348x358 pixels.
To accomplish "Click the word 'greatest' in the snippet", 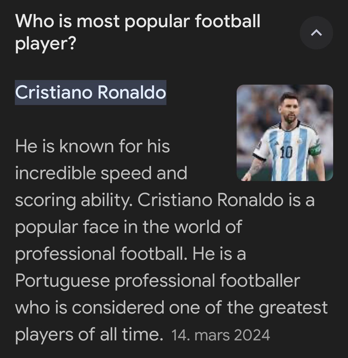I will coord(293,307).
